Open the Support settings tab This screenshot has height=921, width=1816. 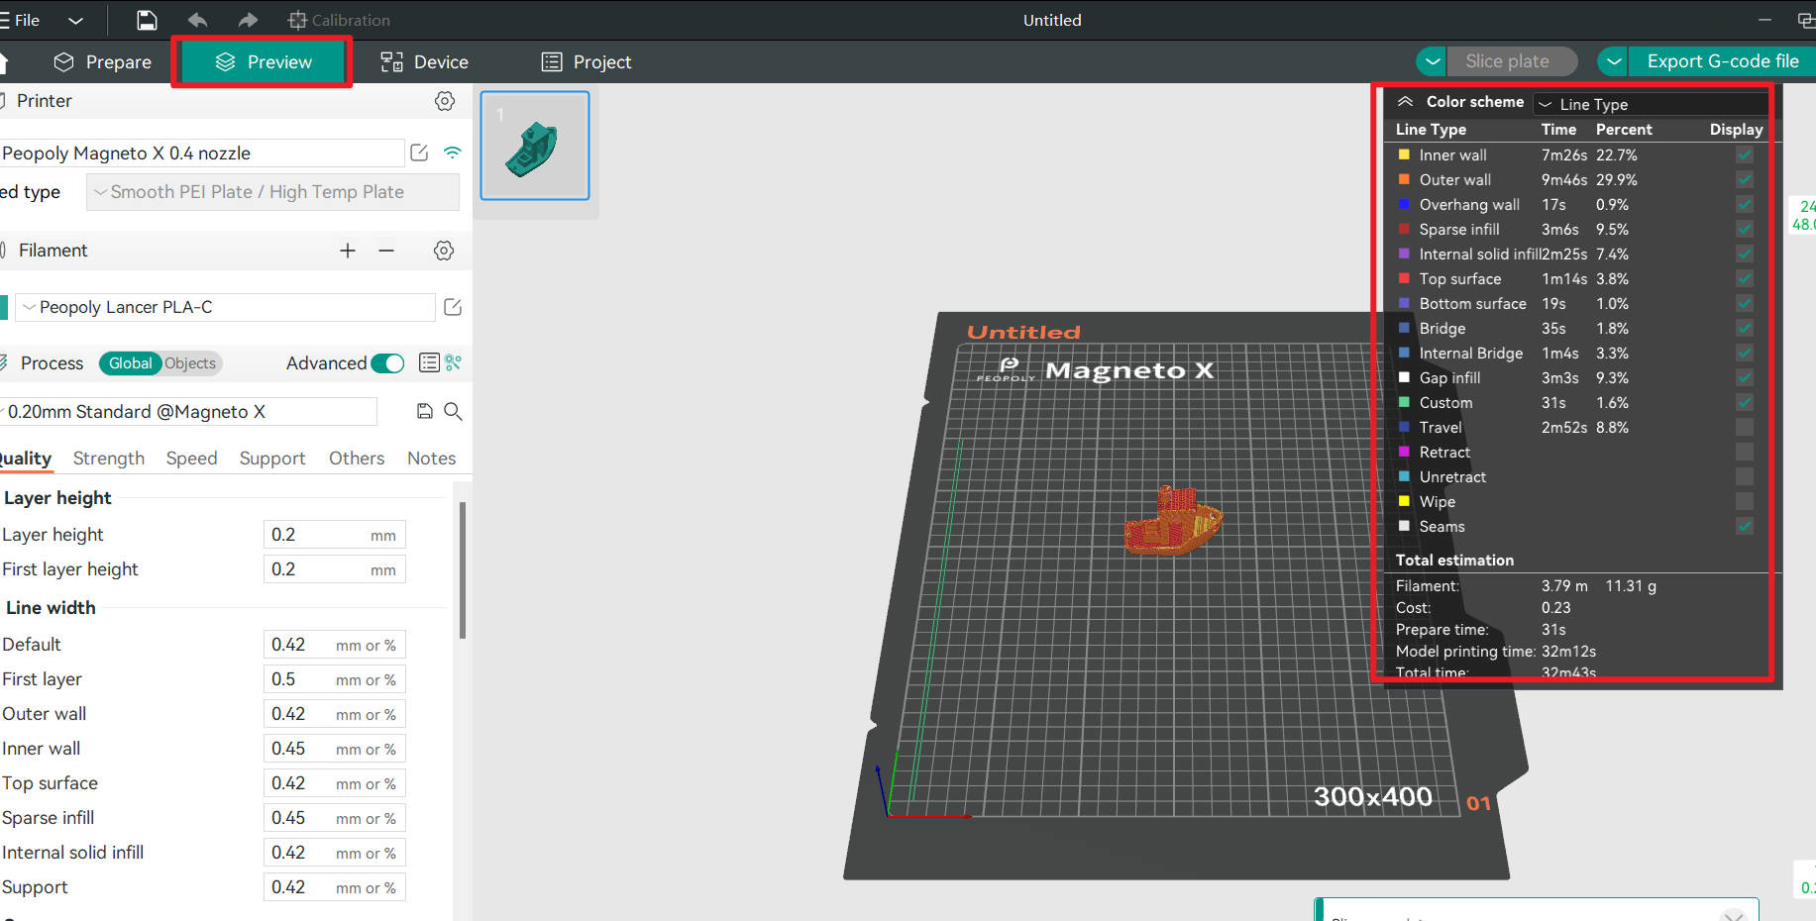click(x=272, y=459)
